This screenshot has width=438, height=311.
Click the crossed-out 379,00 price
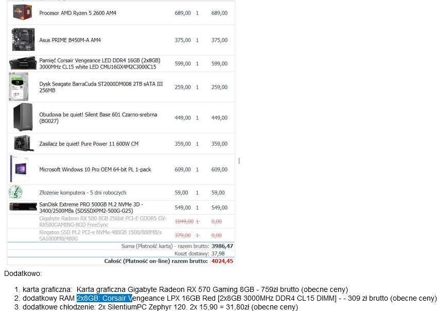(x=183, y=235)
